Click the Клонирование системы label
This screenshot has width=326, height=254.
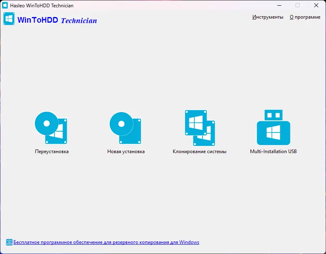pyautogui.click(x=200, y=152)
